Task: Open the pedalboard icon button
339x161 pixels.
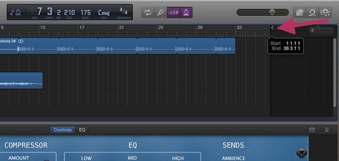Action: pos(327,130)
